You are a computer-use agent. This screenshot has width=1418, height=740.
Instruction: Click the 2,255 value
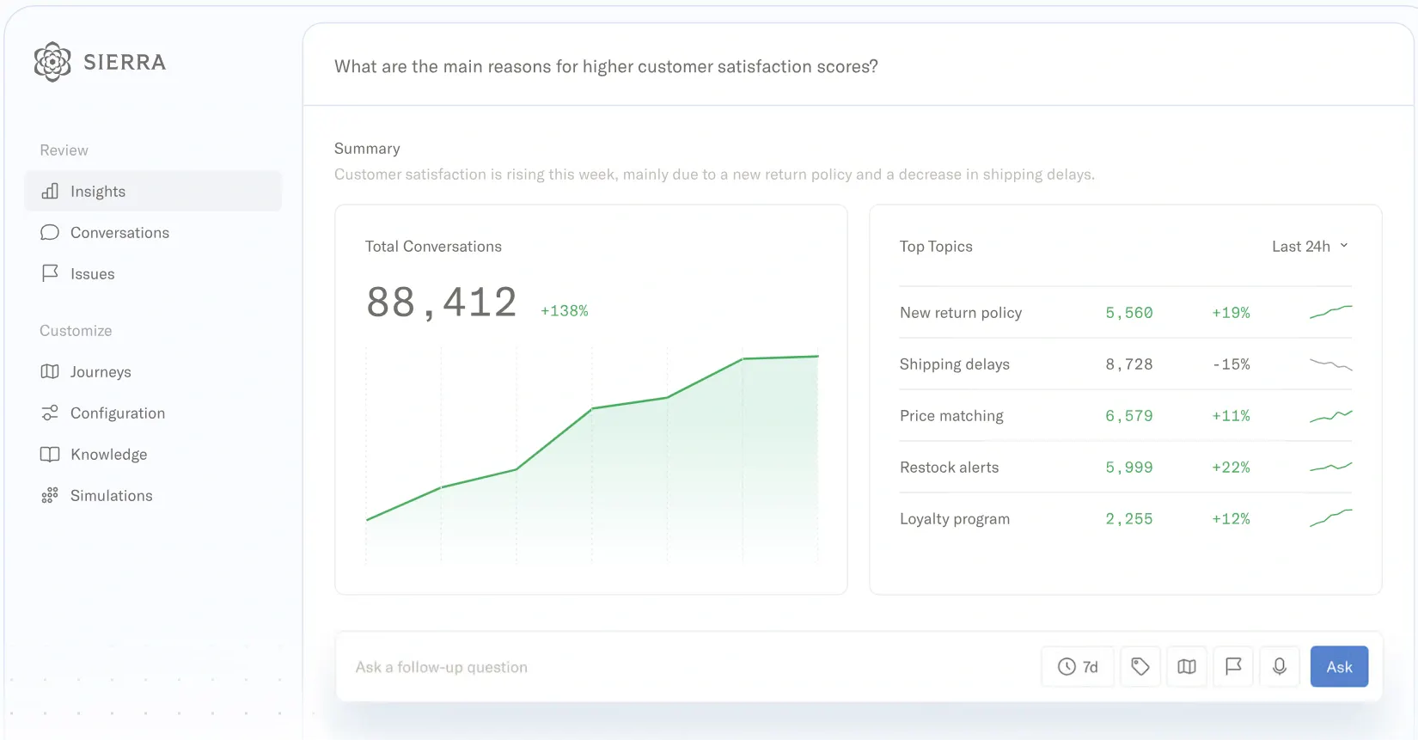[x=1129, y=519]
